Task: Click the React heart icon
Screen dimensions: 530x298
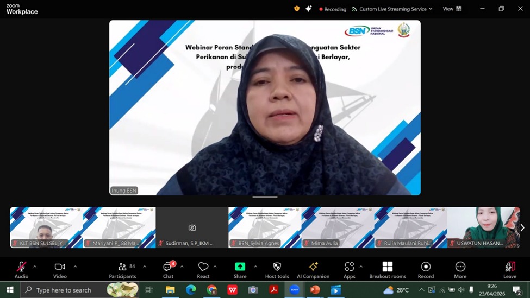Action: tap(203, 269)
